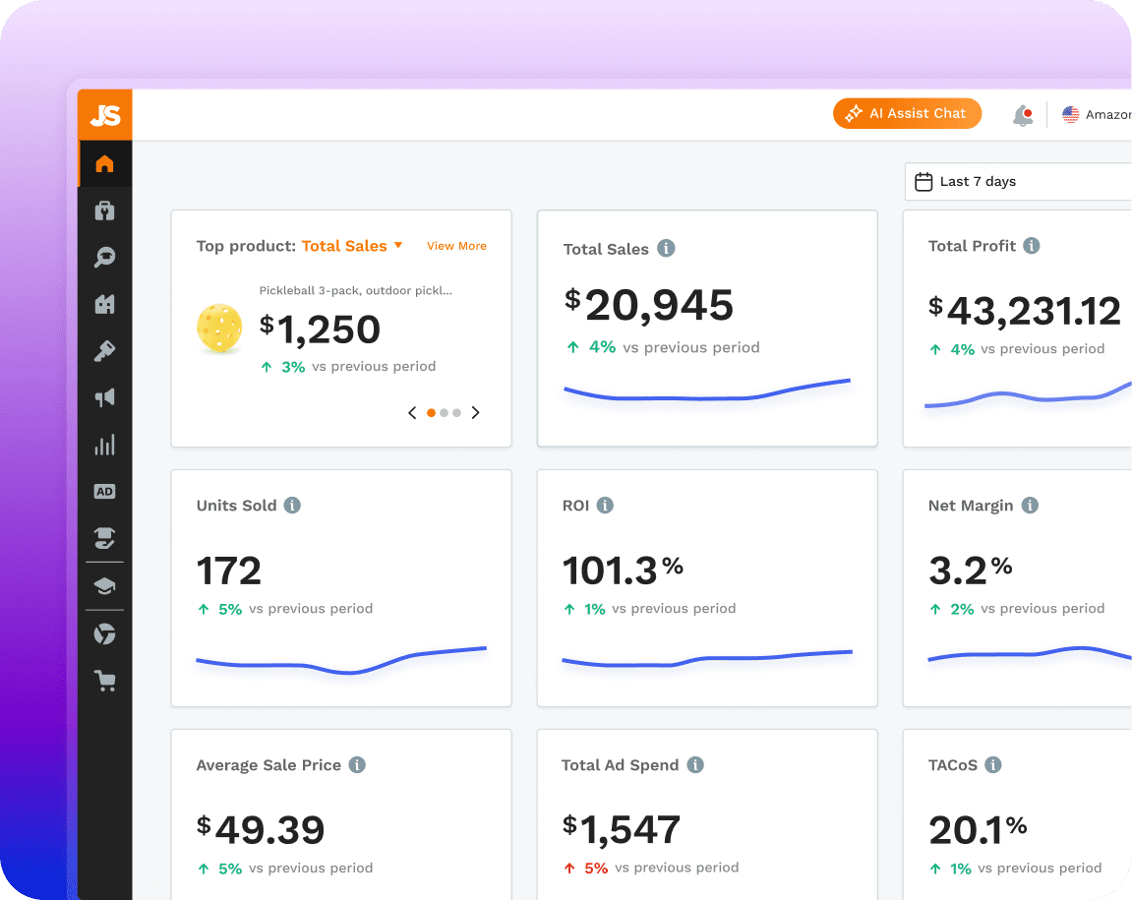Open AI Assist Chat
This screenshot has height=900, width=1132.
click(x=908, y=113)
